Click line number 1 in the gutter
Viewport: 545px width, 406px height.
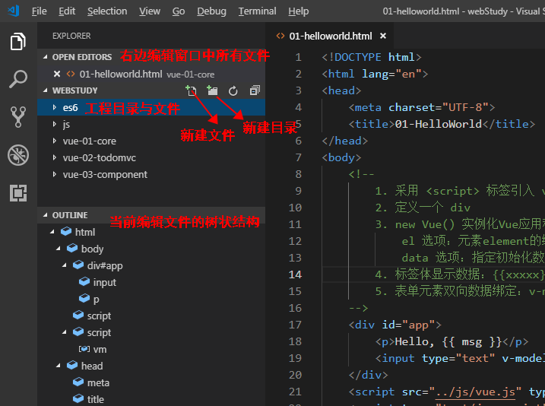click(298, 57)
